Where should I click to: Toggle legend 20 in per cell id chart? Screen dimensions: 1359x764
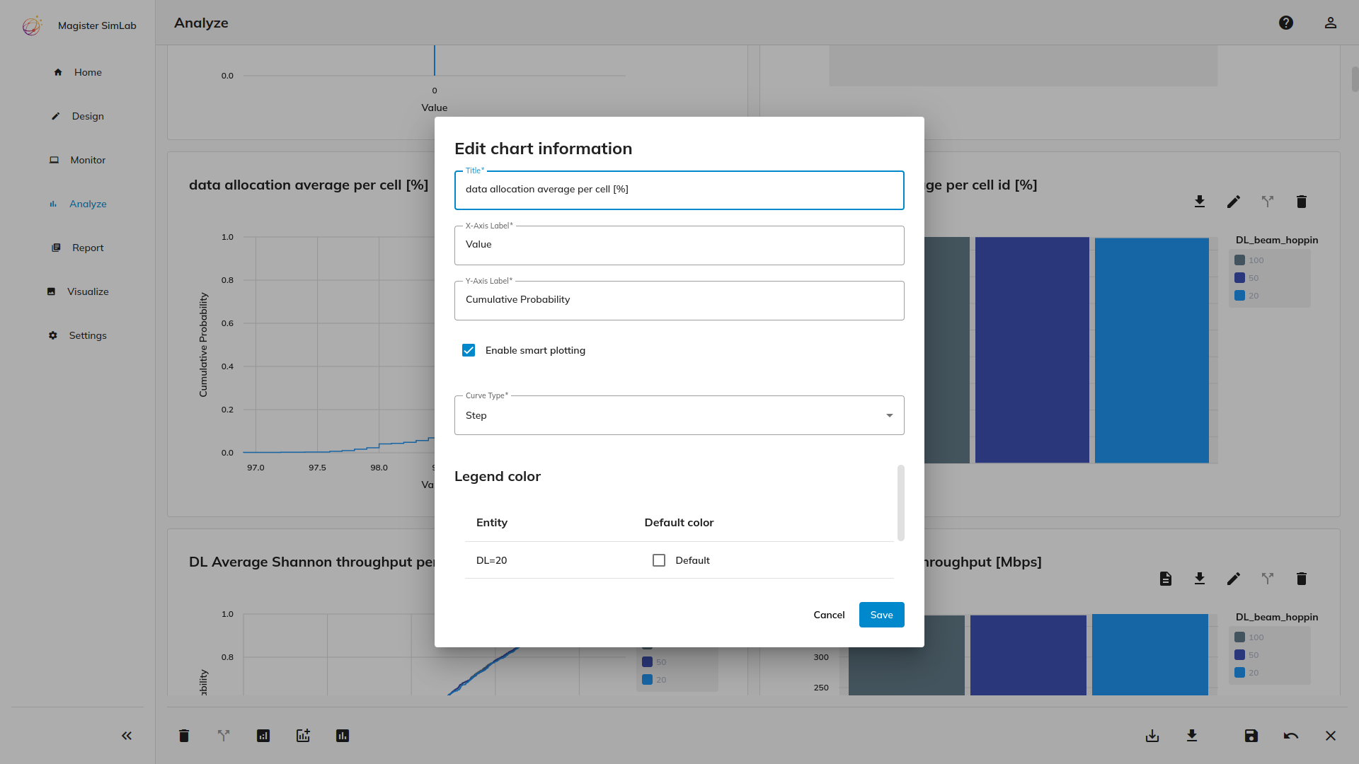[x=1247, y=296]
